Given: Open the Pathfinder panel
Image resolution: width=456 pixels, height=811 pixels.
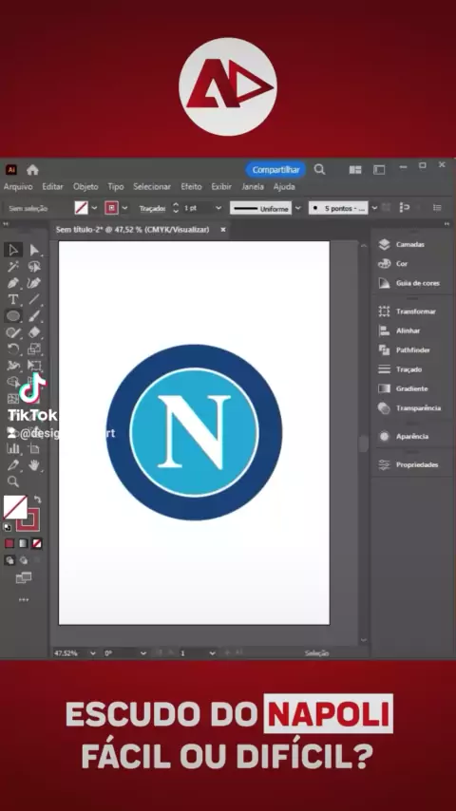Looking at the screenshot, I should (412, 350).
